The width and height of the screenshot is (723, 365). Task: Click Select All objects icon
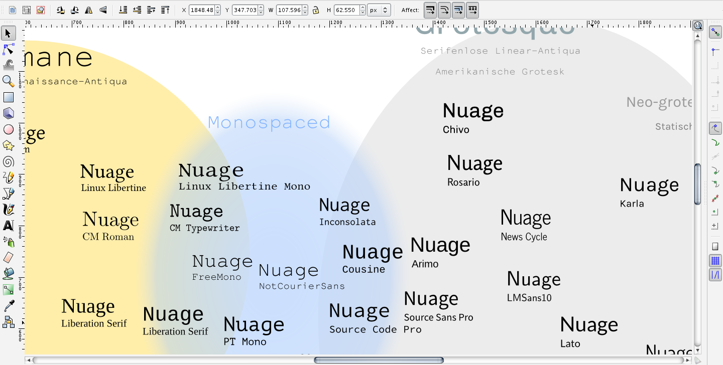(x=13, y=10)
